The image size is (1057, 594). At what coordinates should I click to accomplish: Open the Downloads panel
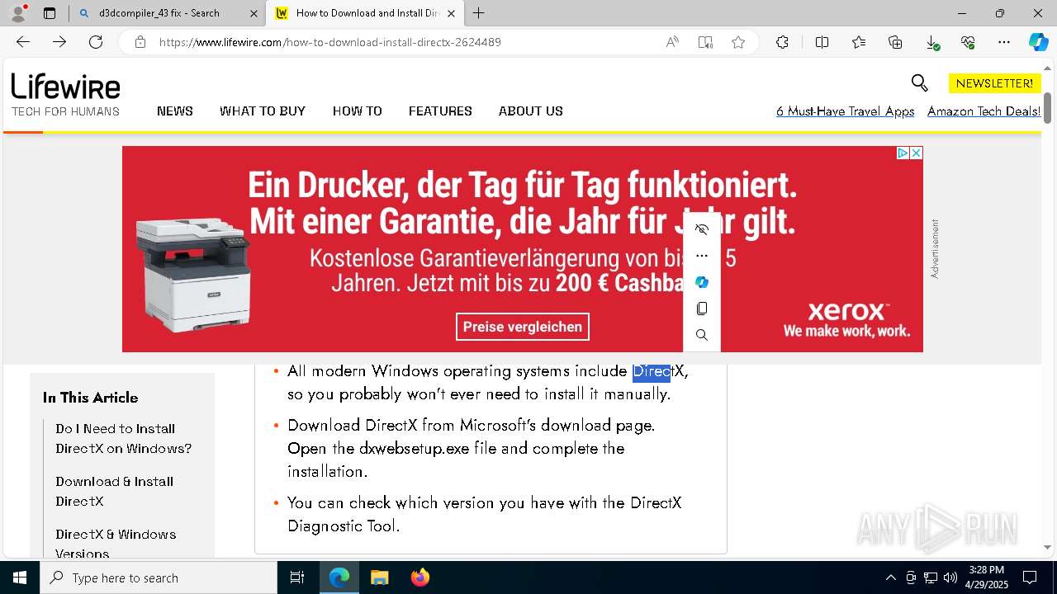point(931,42)
